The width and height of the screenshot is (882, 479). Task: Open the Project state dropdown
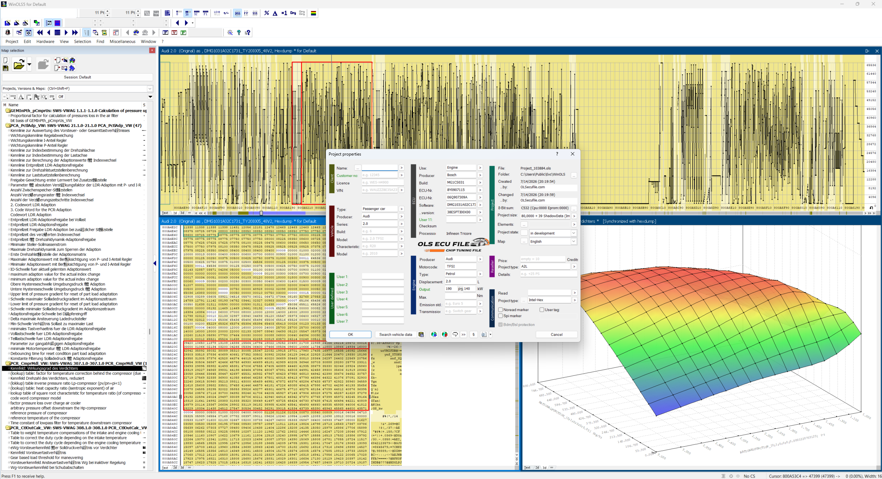[x=574, y=233]
